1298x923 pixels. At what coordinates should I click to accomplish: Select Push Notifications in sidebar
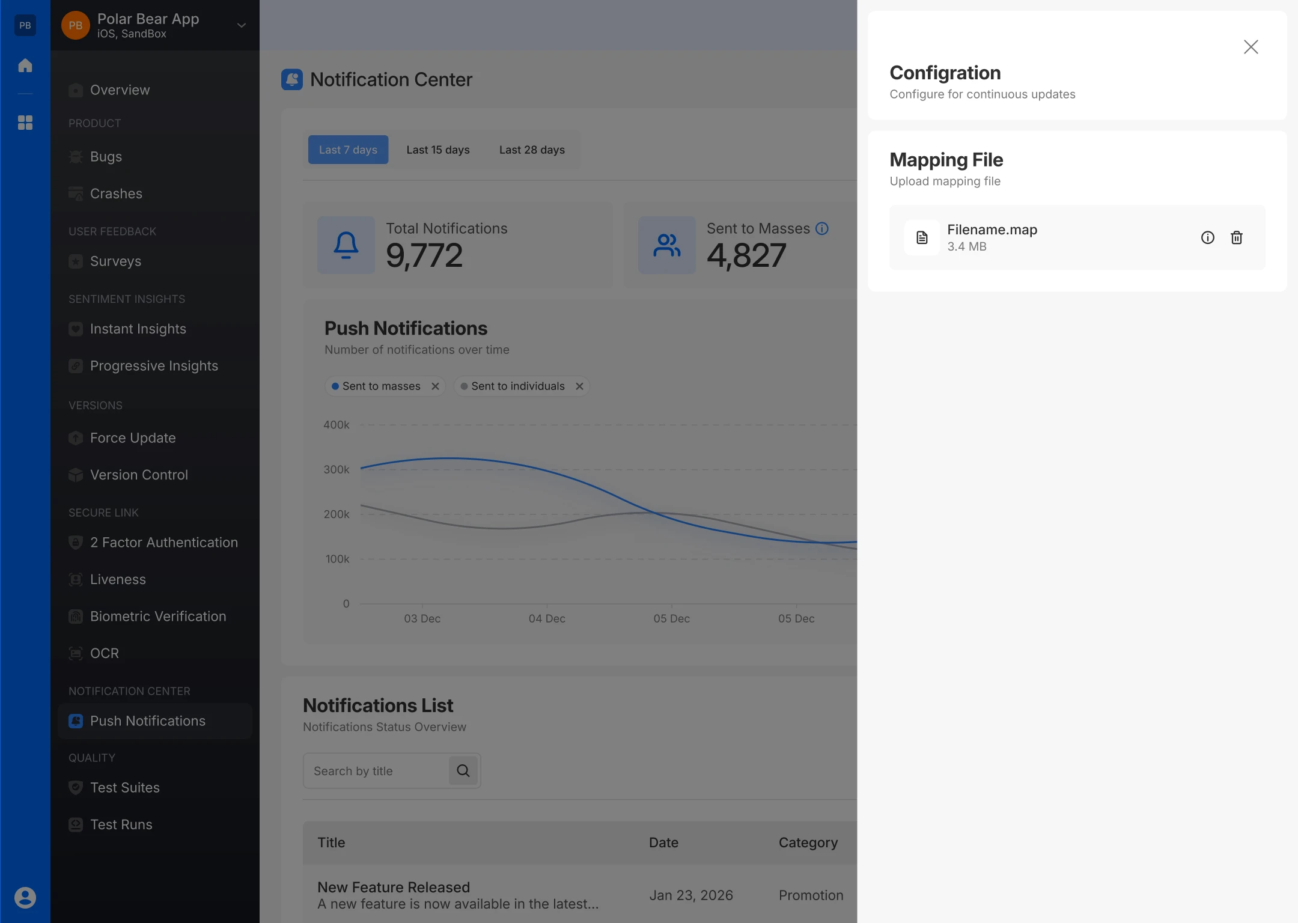tap(155, 721)
